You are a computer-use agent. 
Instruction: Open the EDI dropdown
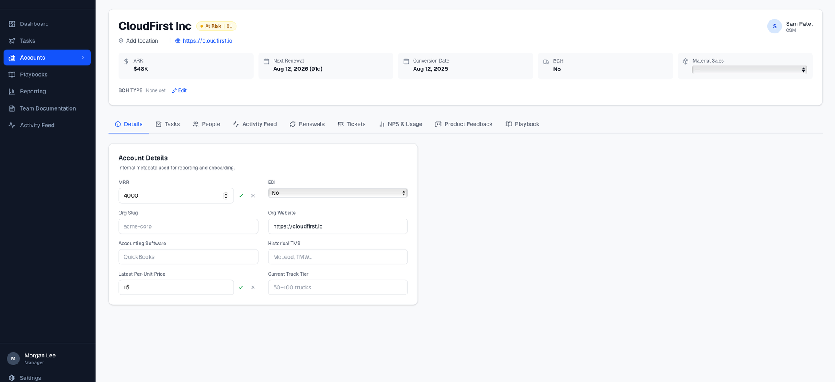coord(338,193)
